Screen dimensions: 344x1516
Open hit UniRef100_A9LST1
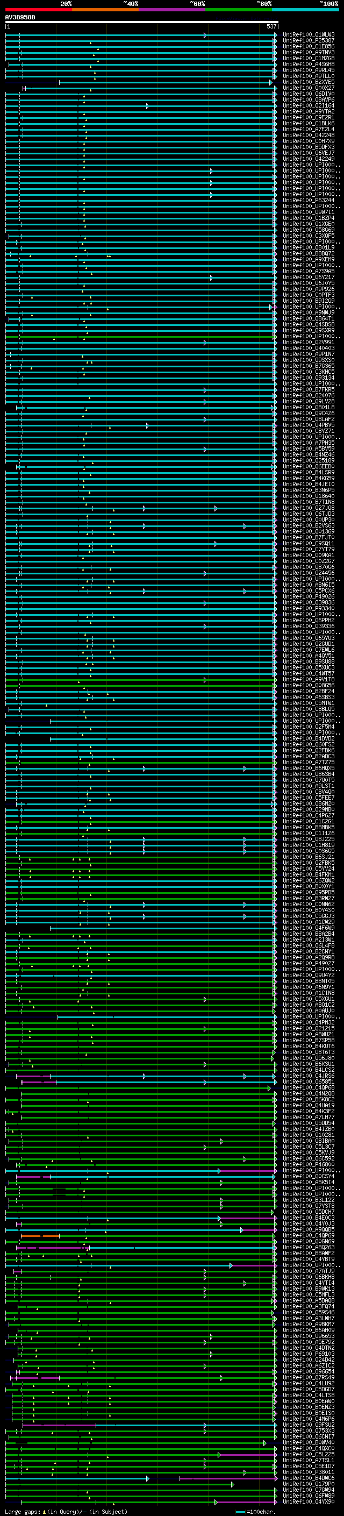point(309,787)
